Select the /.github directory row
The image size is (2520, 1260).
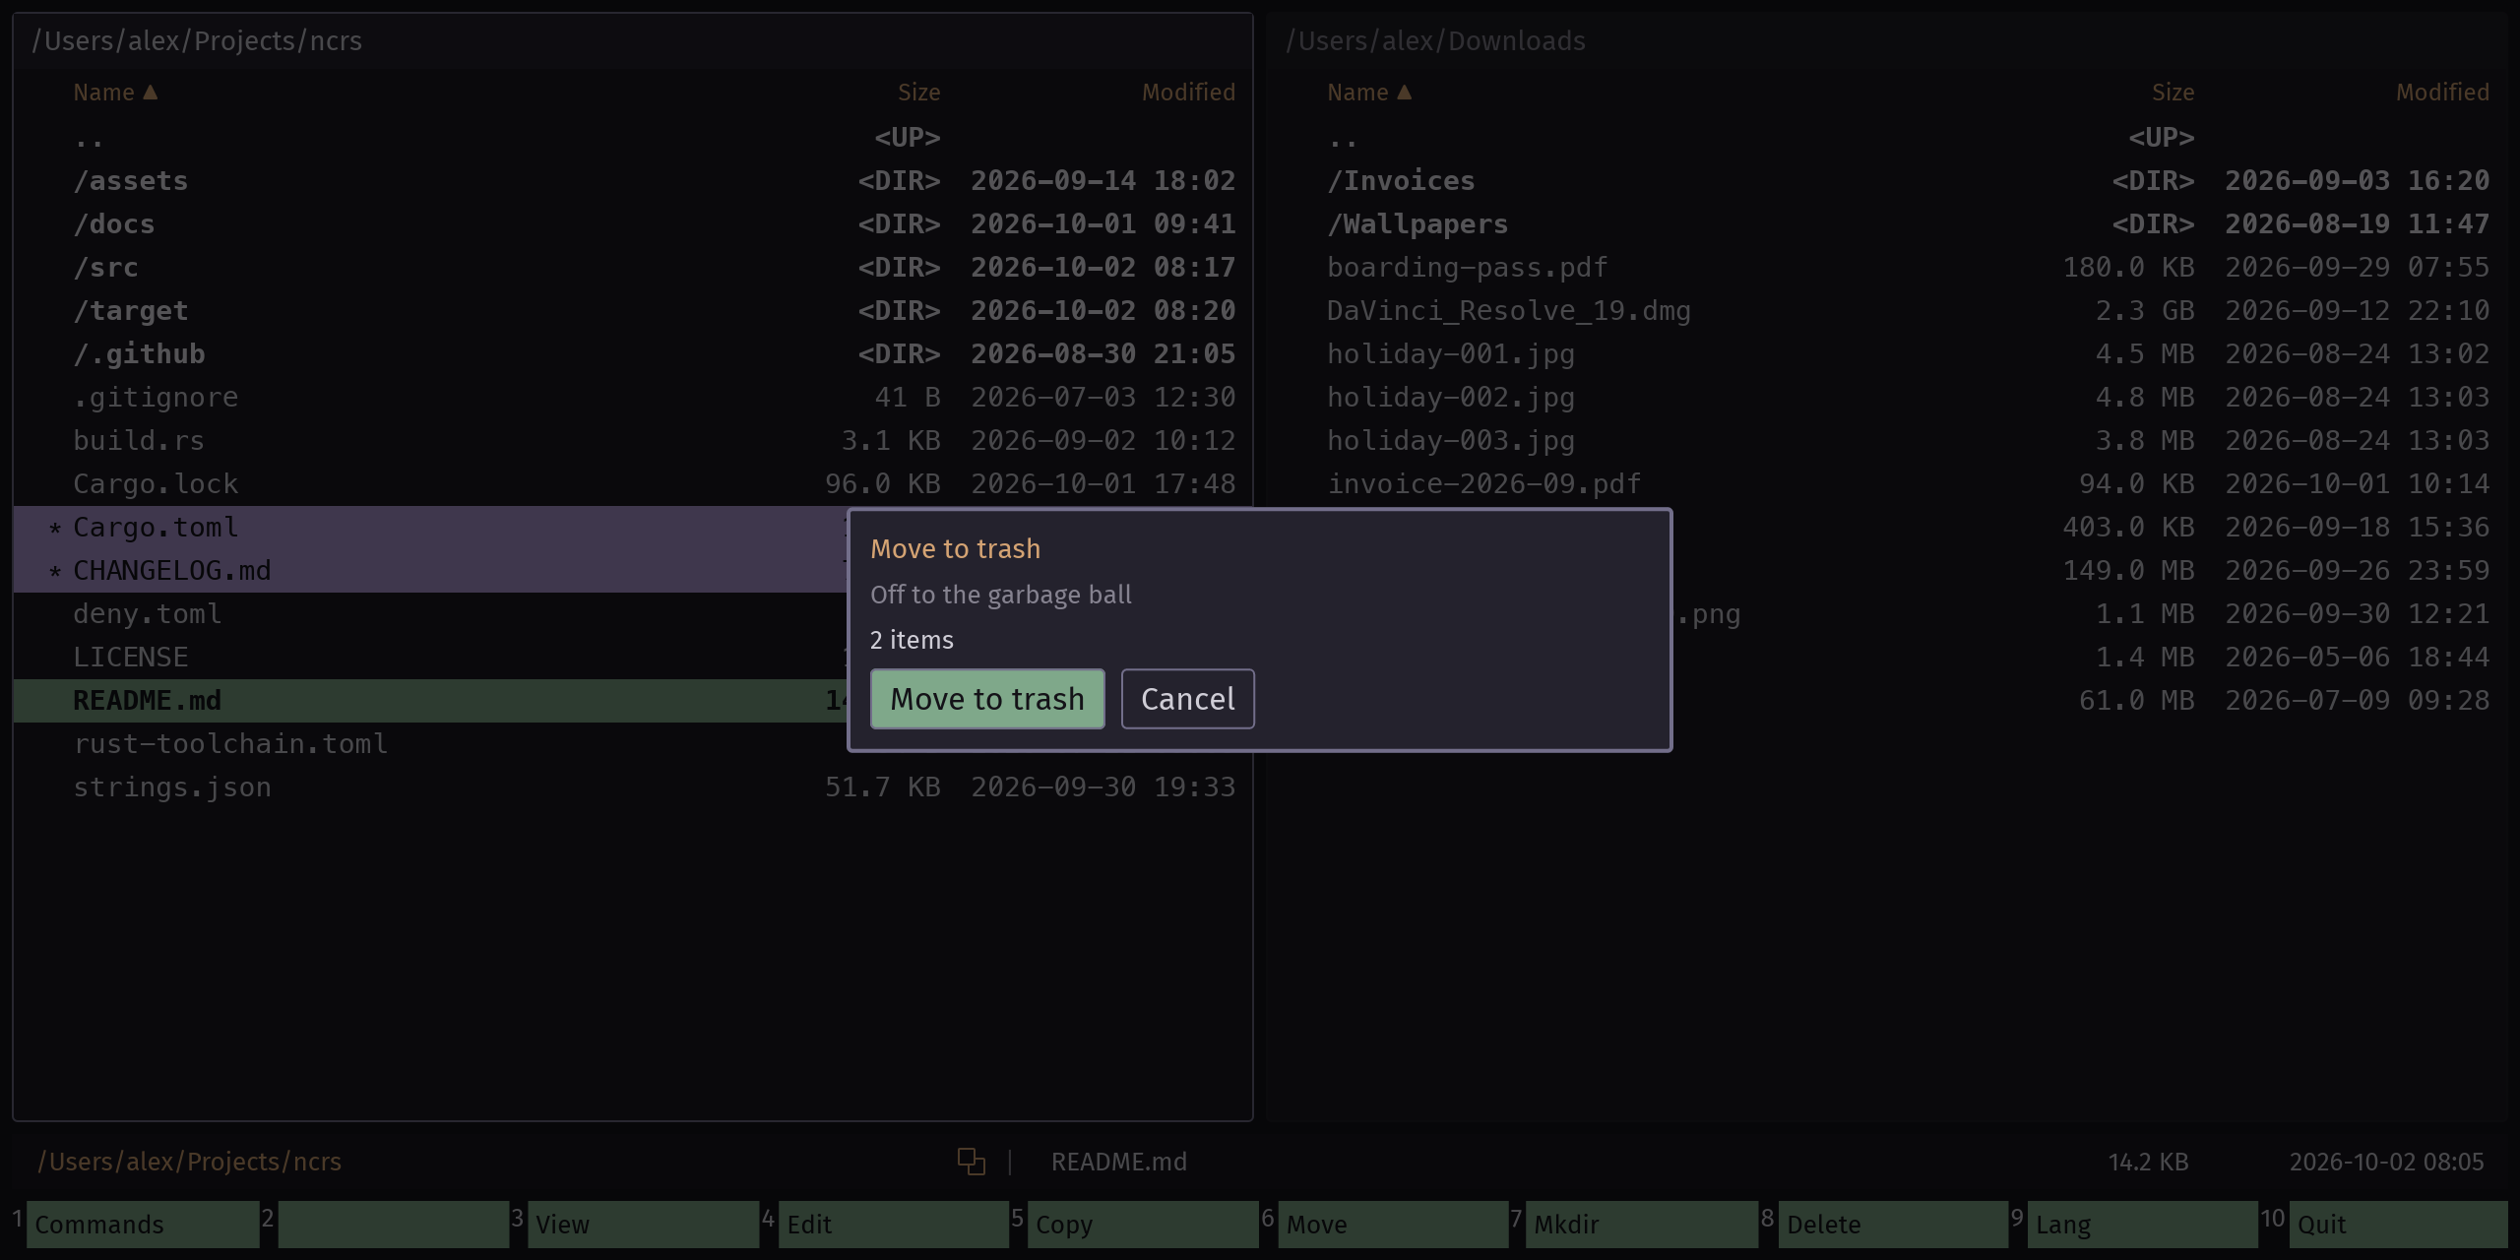633,354
